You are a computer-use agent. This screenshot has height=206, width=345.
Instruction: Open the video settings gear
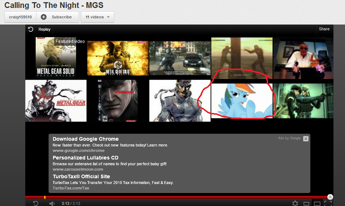pos(295,203)
